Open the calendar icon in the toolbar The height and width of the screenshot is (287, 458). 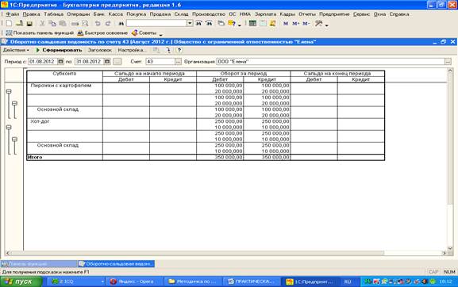263,23
